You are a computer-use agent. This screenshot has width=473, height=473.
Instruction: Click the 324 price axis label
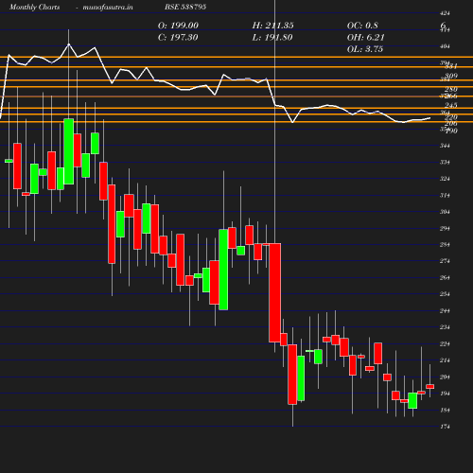pyautogui.click(x=445, y=179)
